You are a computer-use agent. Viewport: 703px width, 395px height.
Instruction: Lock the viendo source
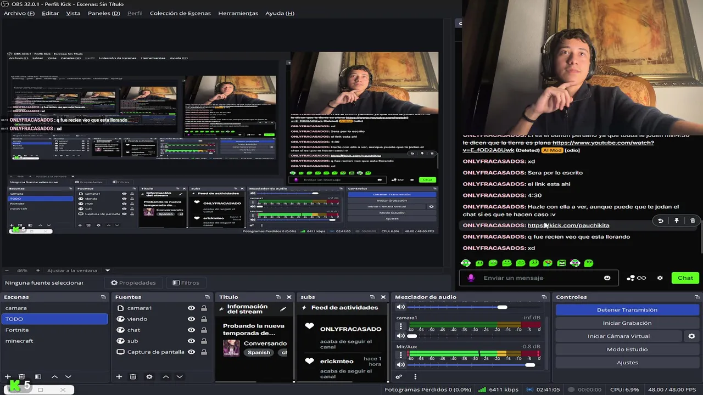[x=204, y=319]
